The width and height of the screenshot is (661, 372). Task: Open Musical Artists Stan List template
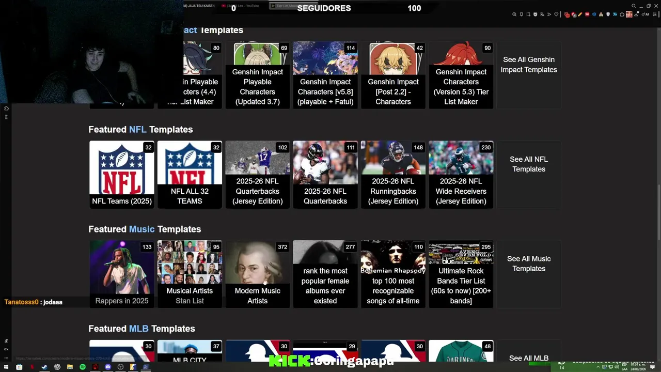coord(190,274)
